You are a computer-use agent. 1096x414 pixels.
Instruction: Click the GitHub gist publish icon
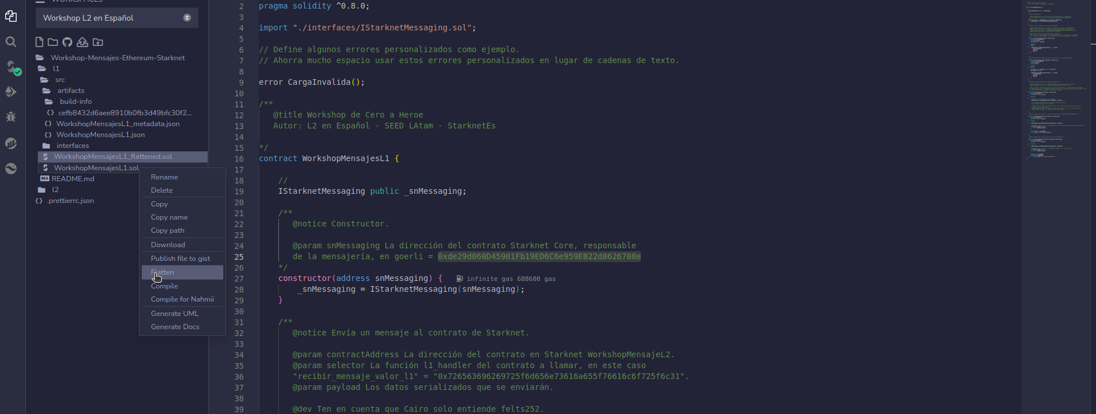[67, 42]
